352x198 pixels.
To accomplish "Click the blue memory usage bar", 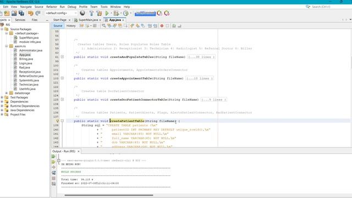I will (145, 13).
